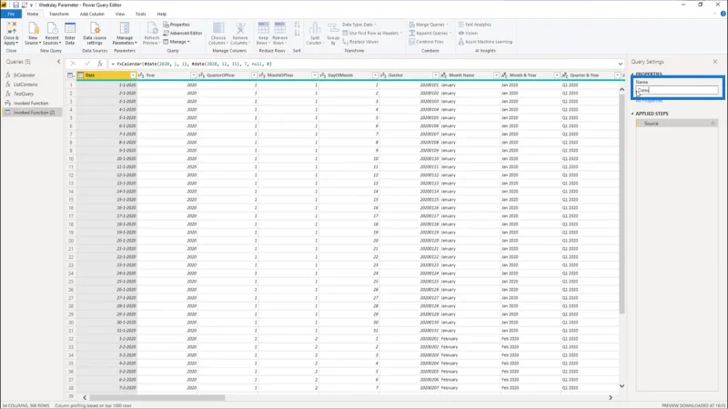Select the Invoked Function query
The height and width of the screenshot is (409, 728).
tap(32, 103)
